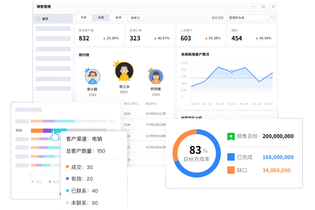Click the purple segment of the 电销 bar

pyautogui.click(x=47, y=131)
